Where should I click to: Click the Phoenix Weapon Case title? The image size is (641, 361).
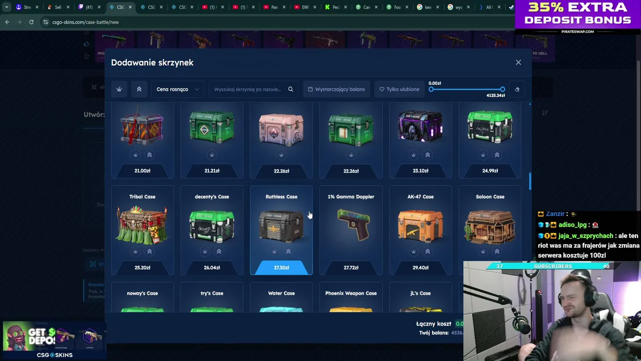click(351, 293)
